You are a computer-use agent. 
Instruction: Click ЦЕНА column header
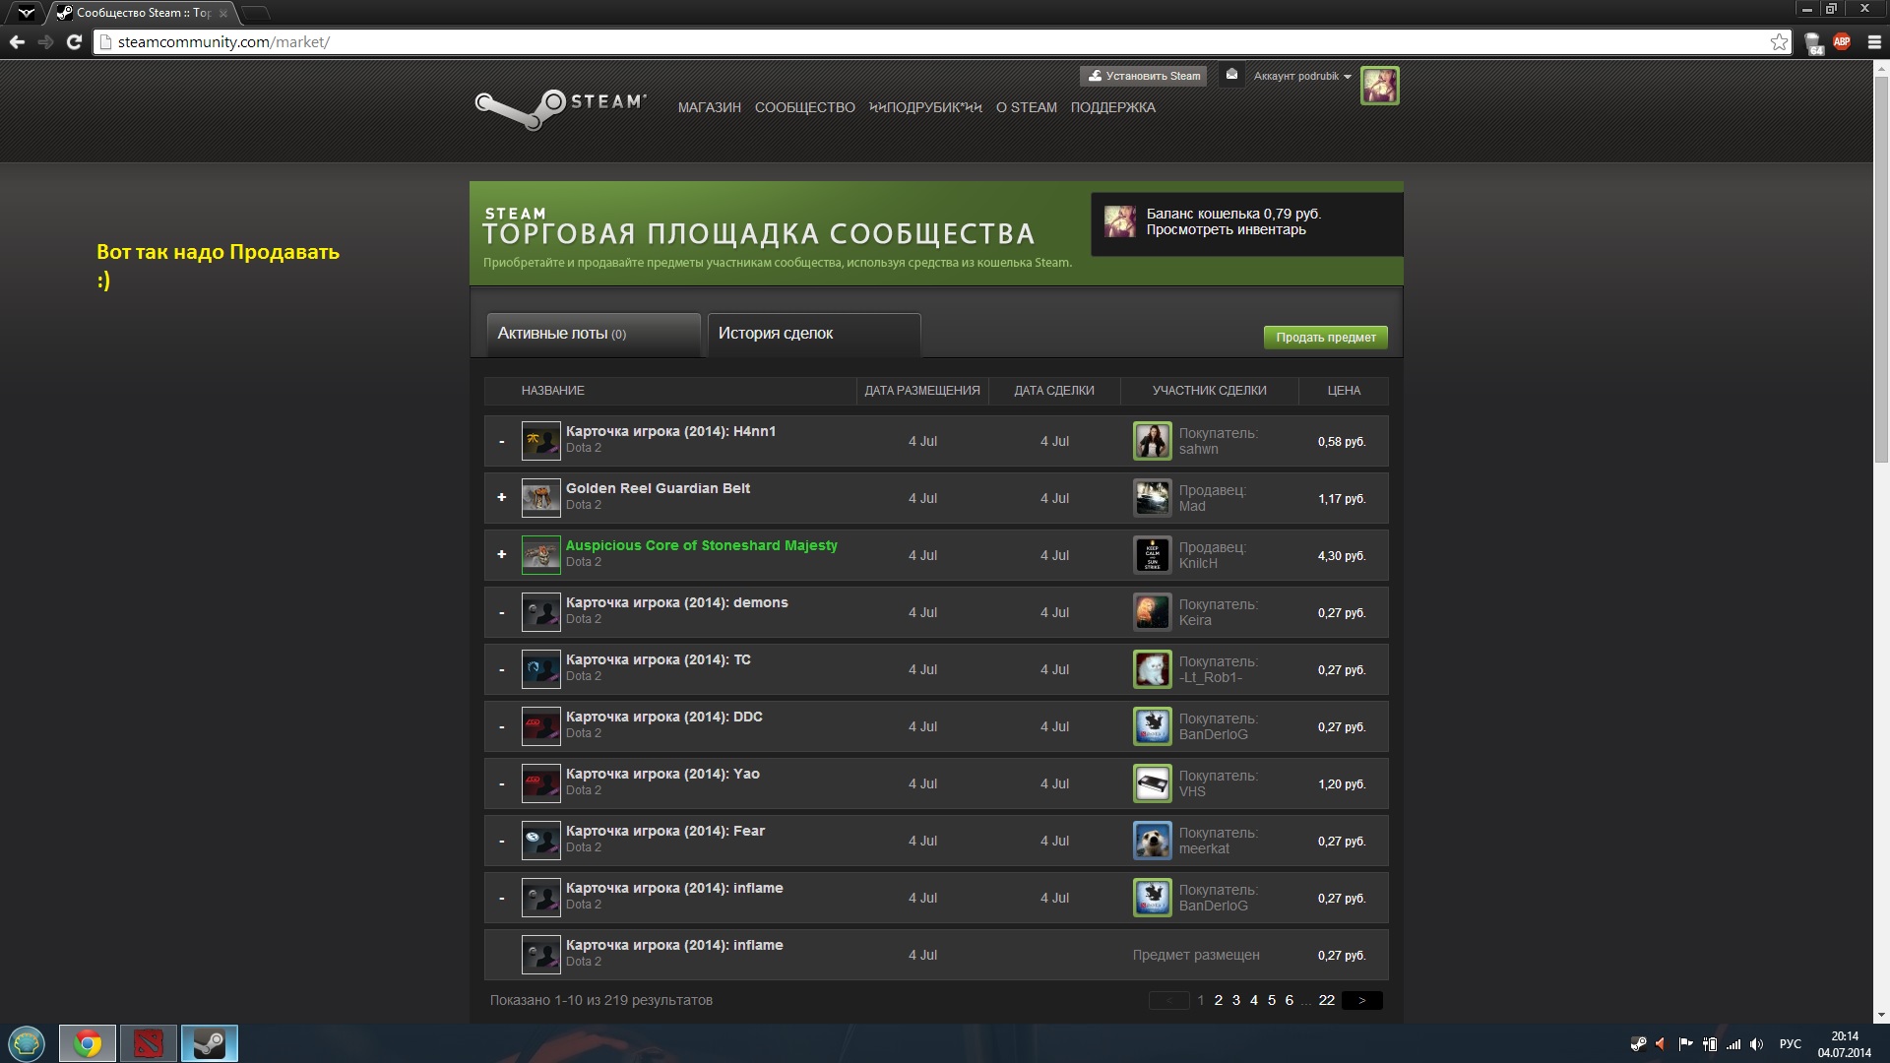[x=1343, y=391]
